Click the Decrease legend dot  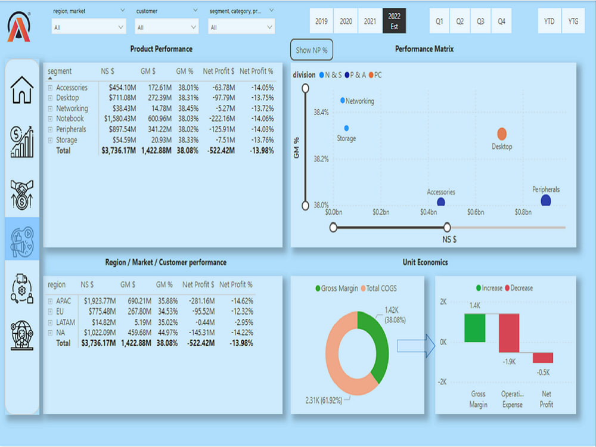coord(507,288)
